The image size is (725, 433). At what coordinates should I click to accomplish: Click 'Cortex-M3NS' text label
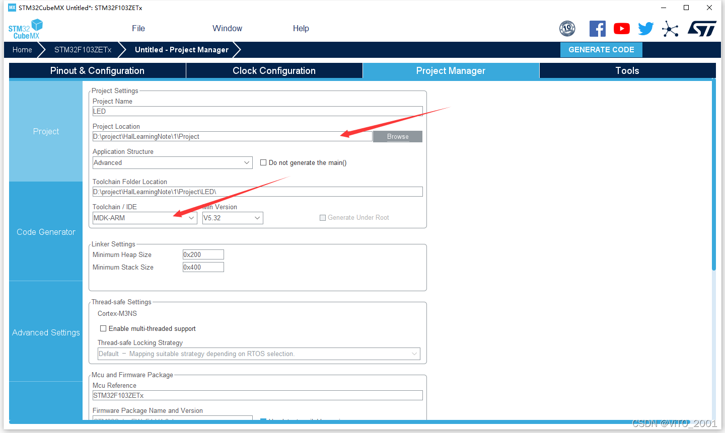[x=117, y=313]
